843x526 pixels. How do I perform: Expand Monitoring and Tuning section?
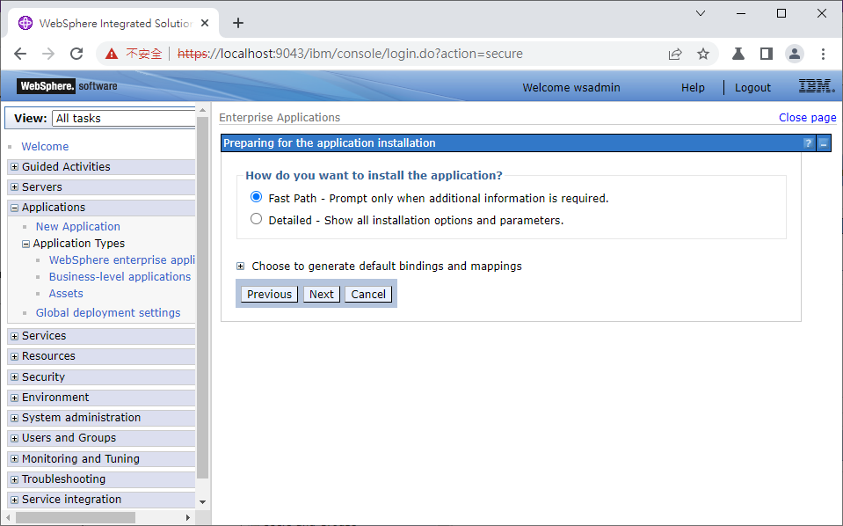(x=15, y=459)
